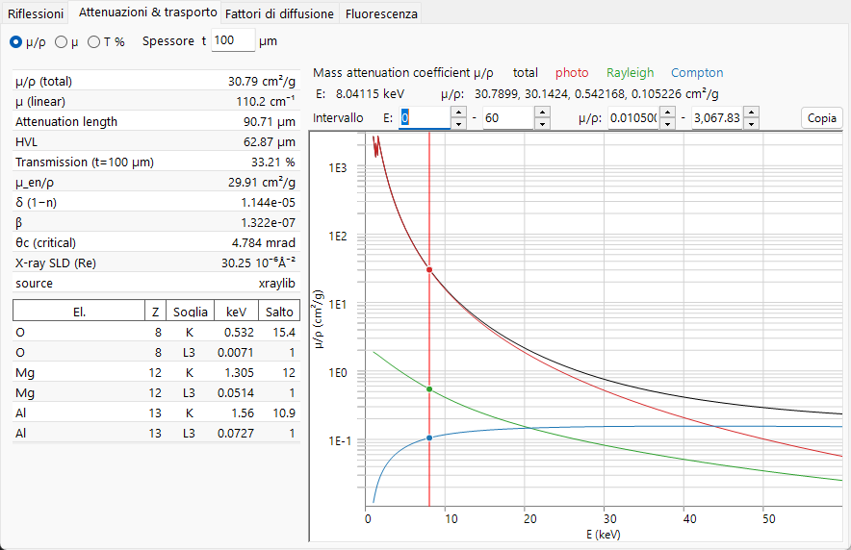851x550 pixels.
Task: Click the Transmission row 33.21 %
Action: [x=156, y=162]
